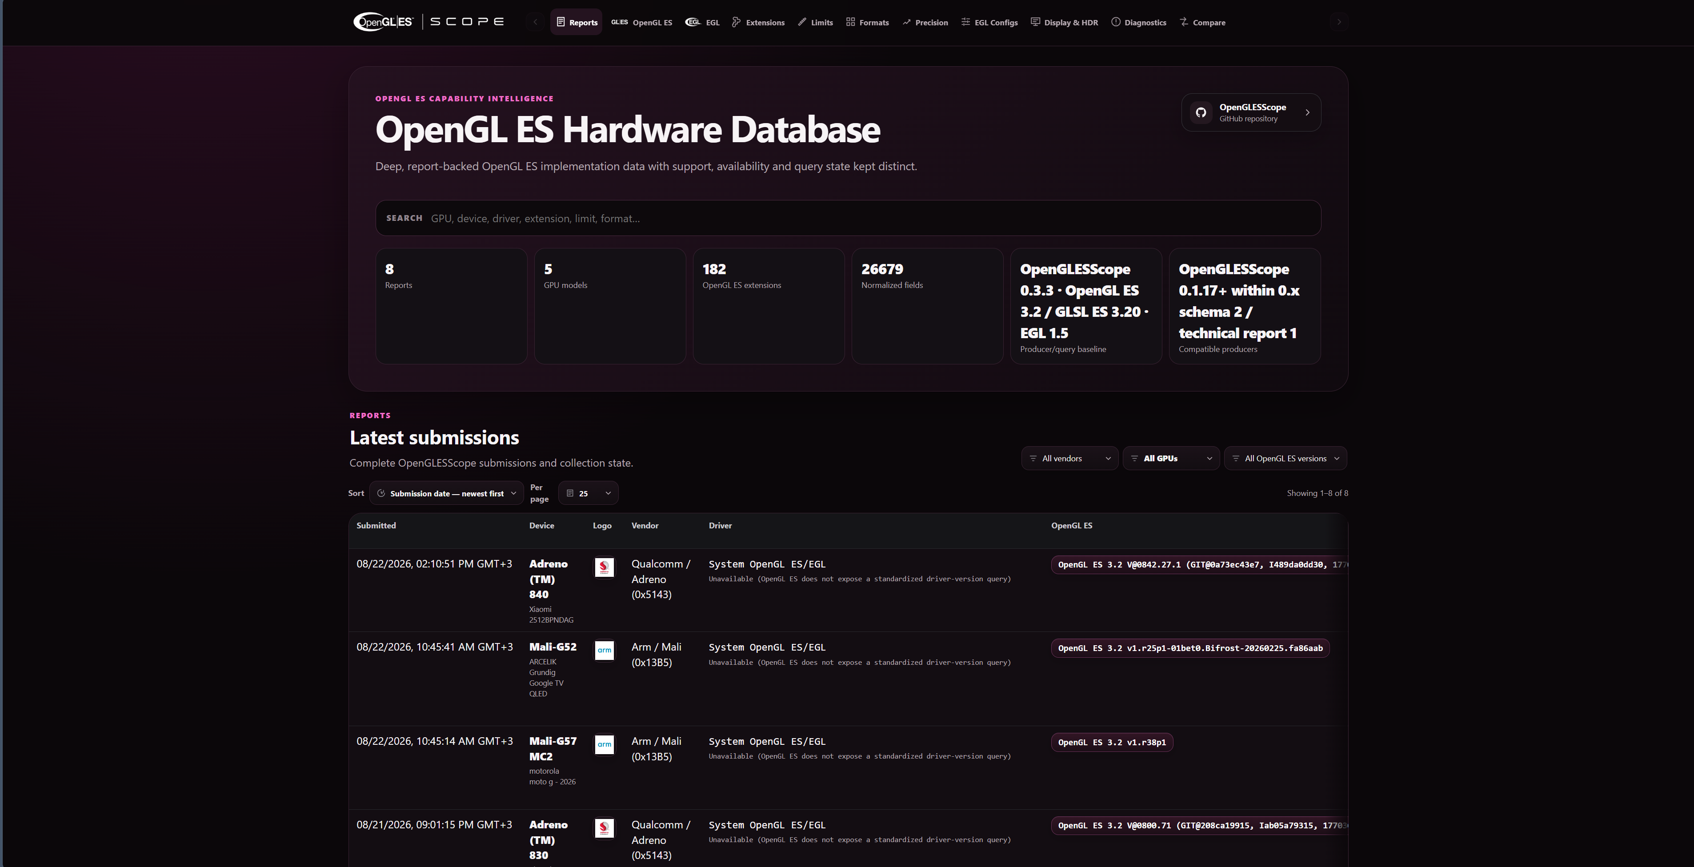
Task: Click the Producer/query baseline stat card
Action: pos(1086,306)
